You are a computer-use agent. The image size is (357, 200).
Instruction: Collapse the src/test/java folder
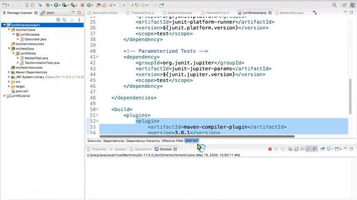click(9, 48)
